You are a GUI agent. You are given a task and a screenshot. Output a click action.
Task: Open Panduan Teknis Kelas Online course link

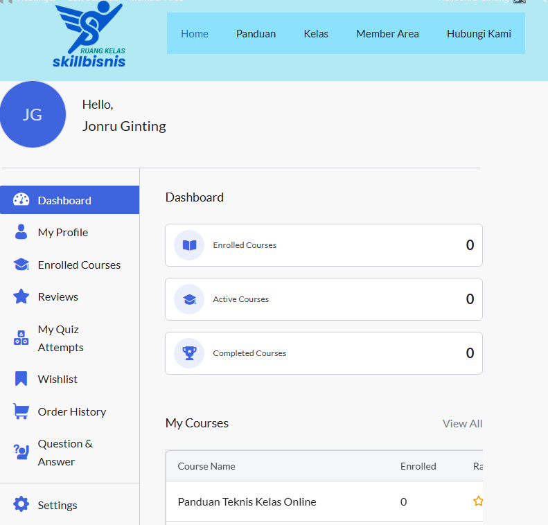[247, 501]
